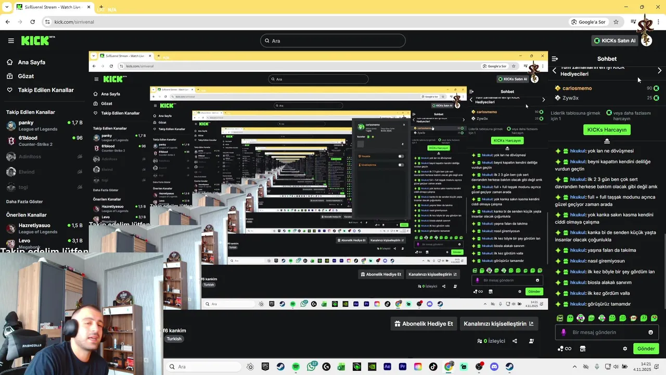Screen dimensions: 666x375
Task: Click the KICKs Harcayın button
Action: 607,130
